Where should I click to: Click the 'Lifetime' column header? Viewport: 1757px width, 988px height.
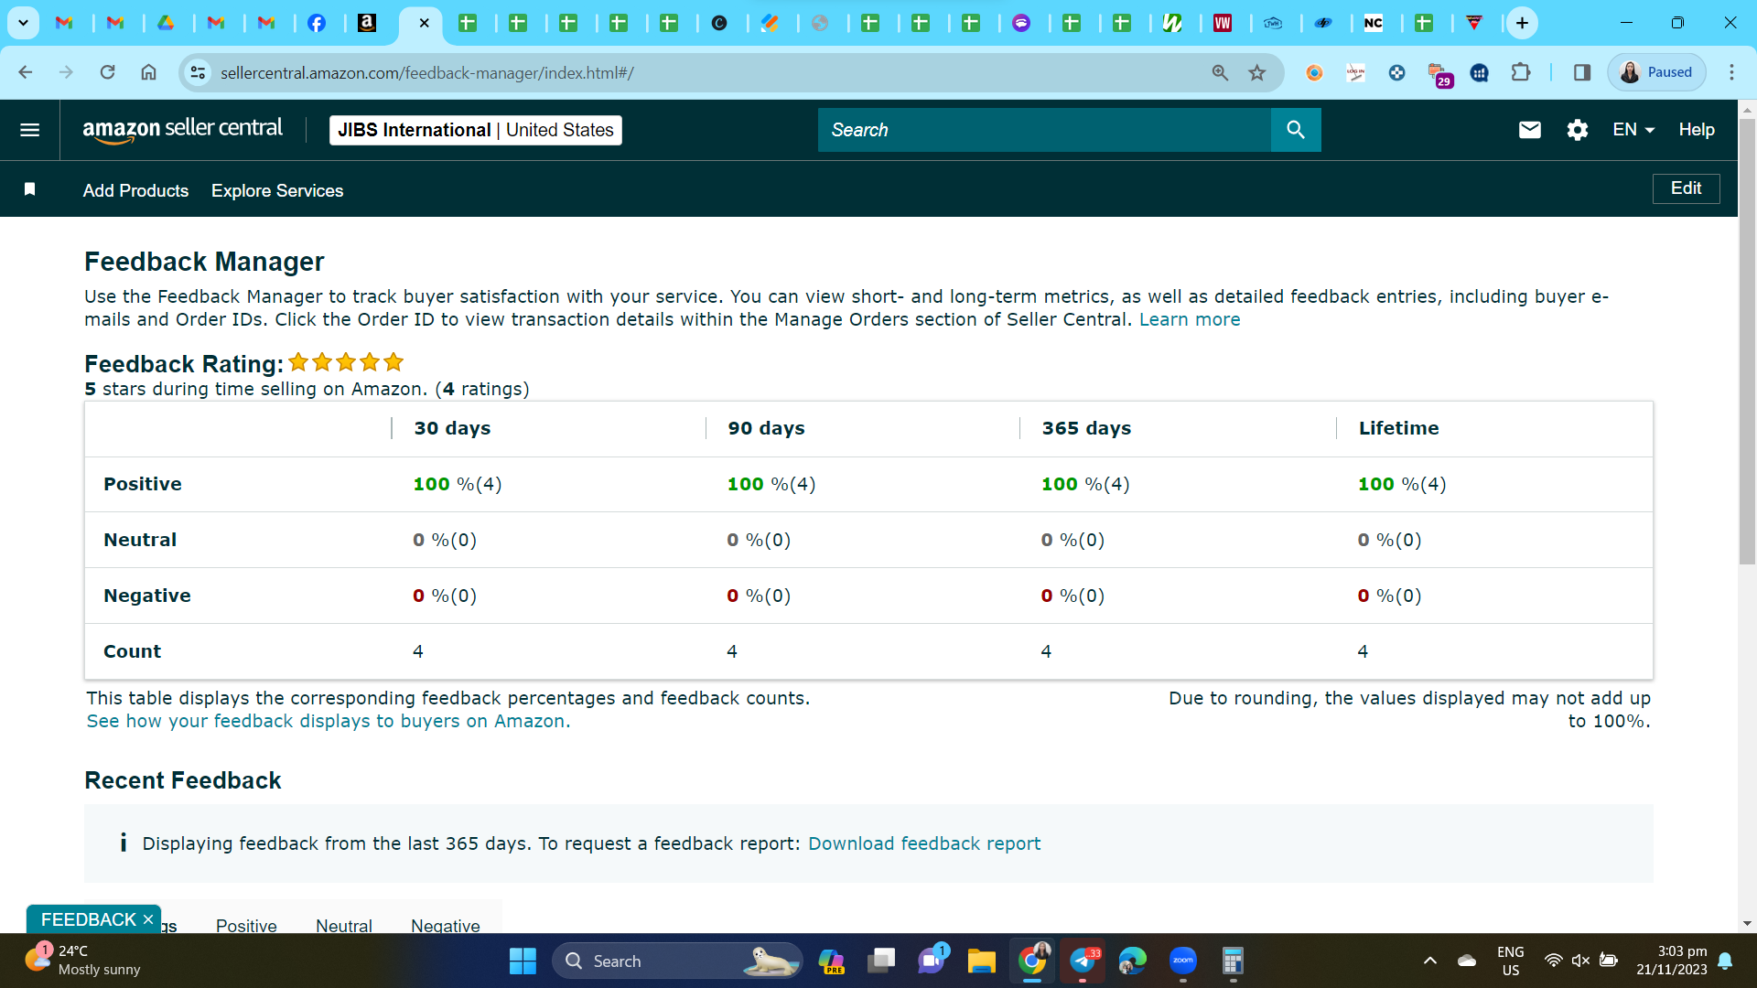pos(1398,428)
